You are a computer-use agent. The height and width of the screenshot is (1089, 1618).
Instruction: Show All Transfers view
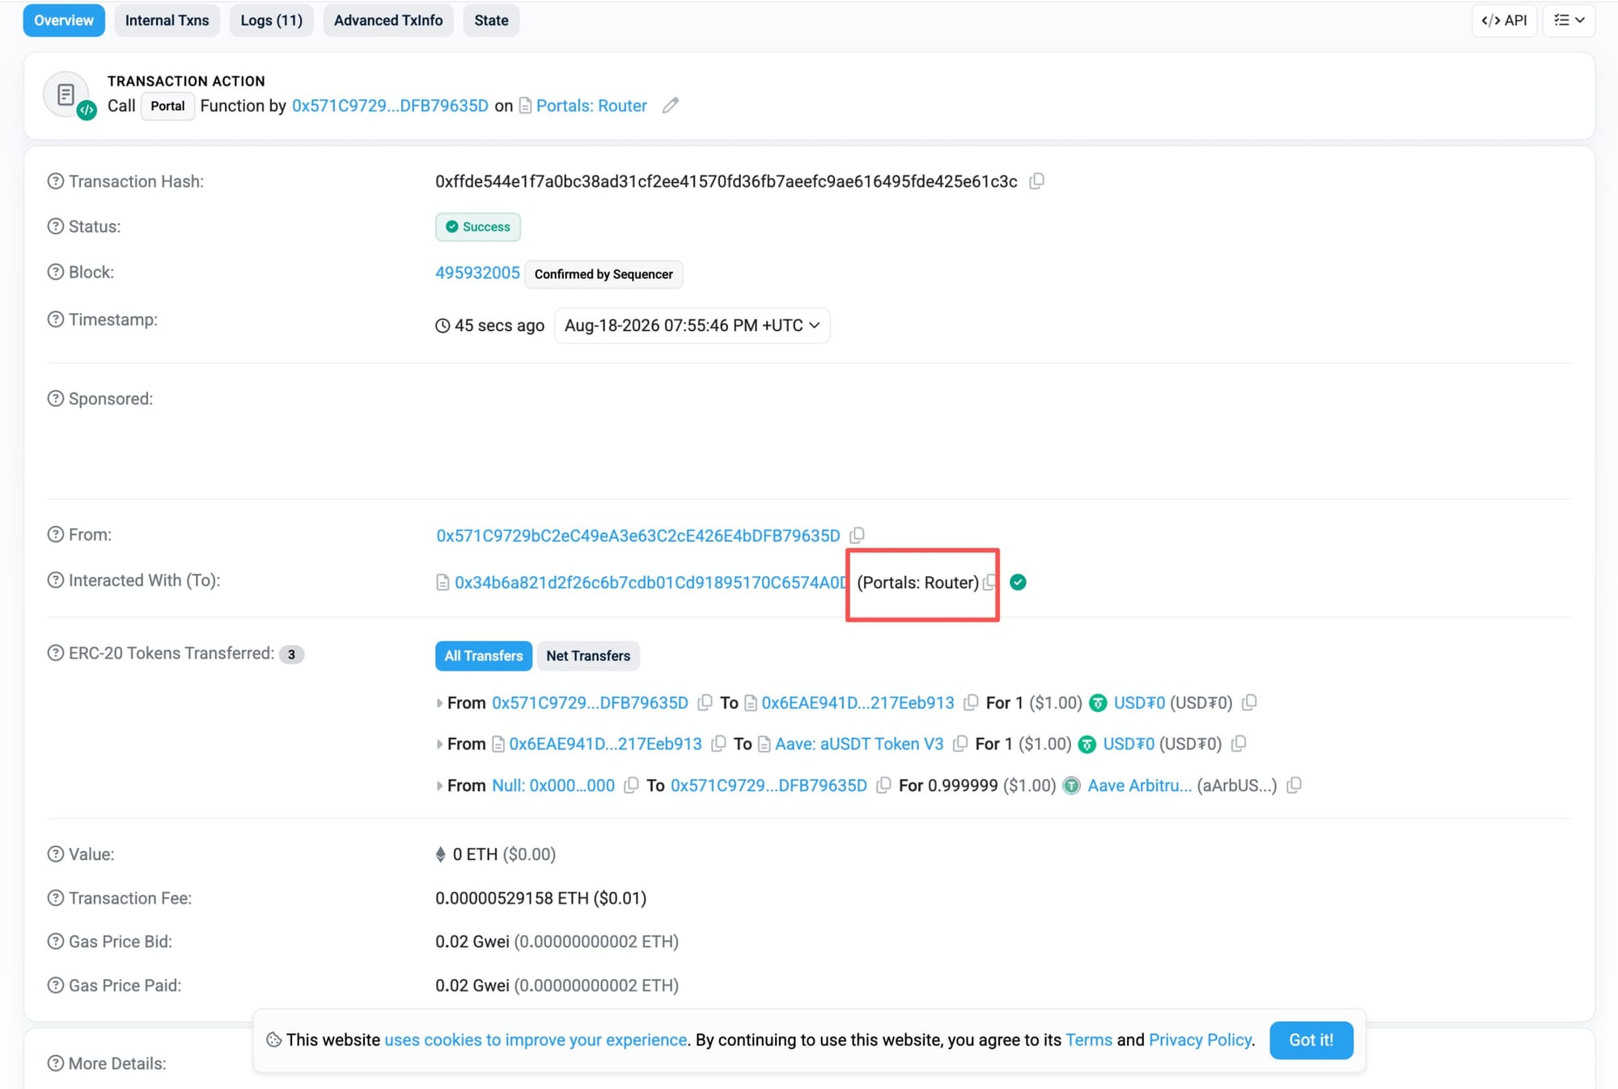pos(484,656)
